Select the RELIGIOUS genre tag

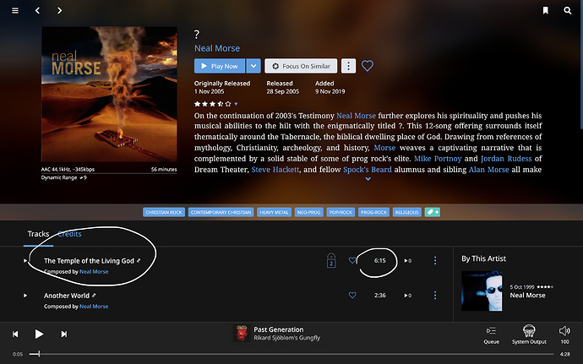[406, 212]
